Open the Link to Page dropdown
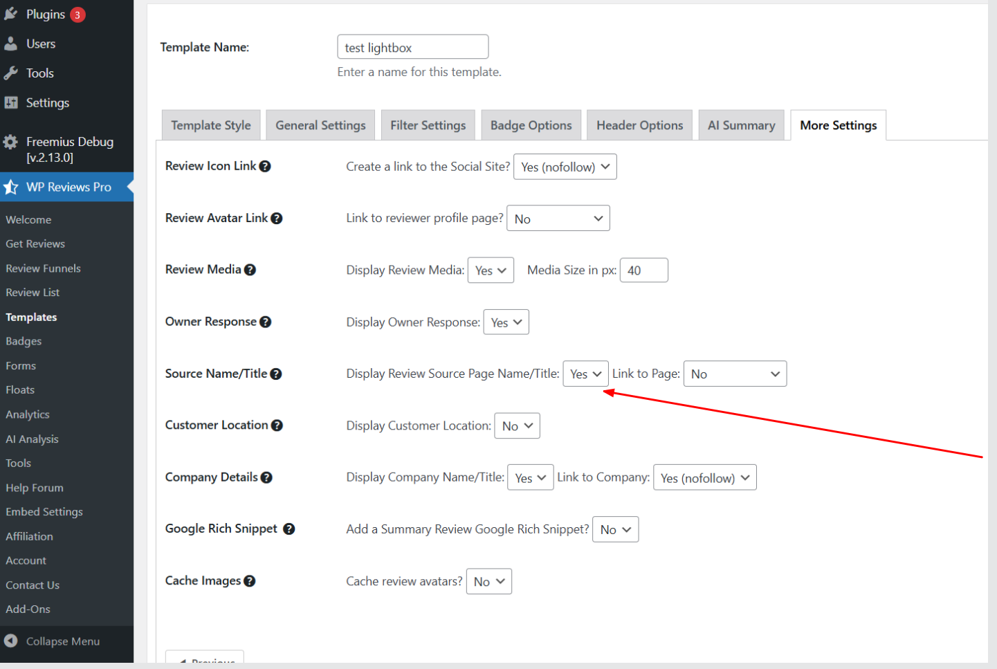Screen dimensions: 997x669 coord(735,374)
